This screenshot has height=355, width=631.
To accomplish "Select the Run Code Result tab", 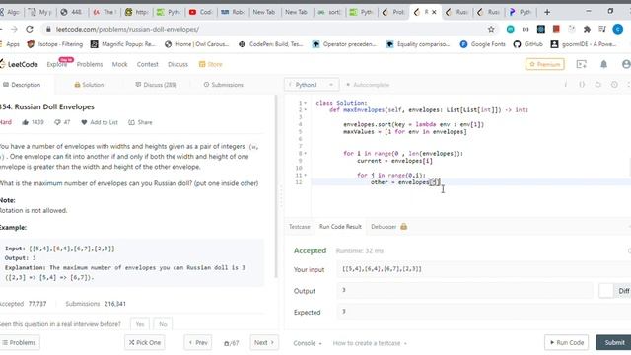I will (x=340, y=227).
